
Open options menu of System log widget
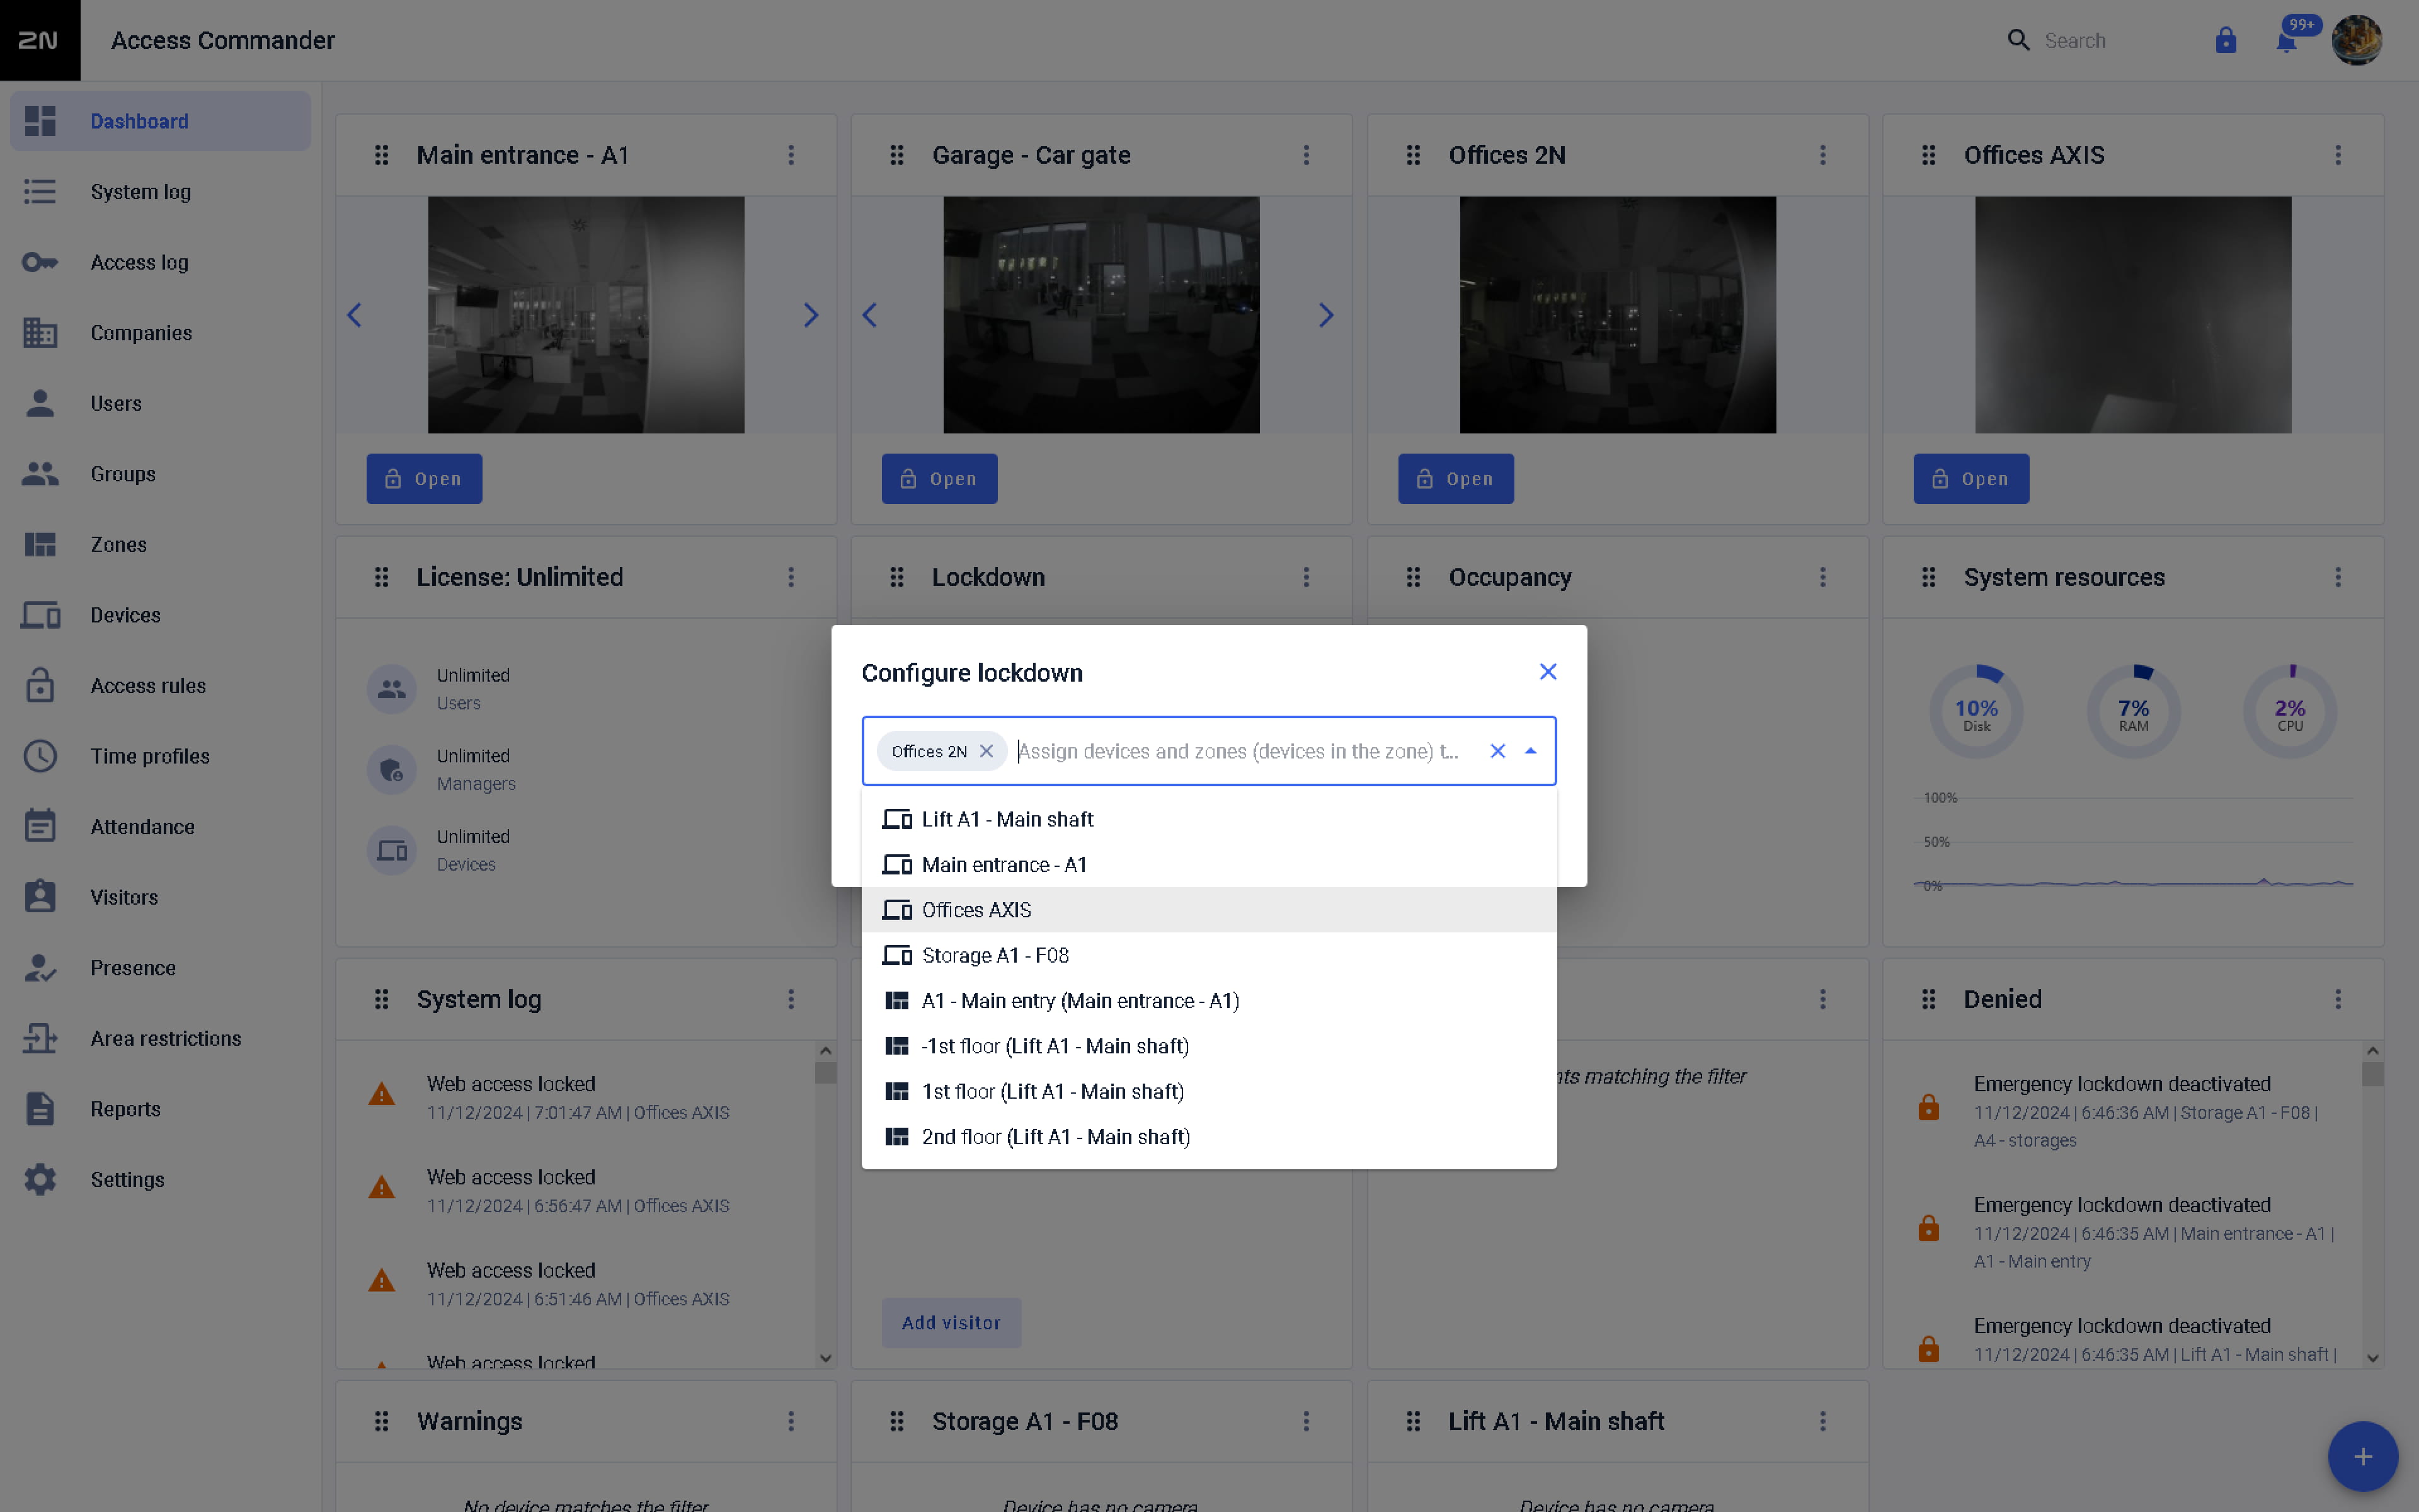pos(791,999)
